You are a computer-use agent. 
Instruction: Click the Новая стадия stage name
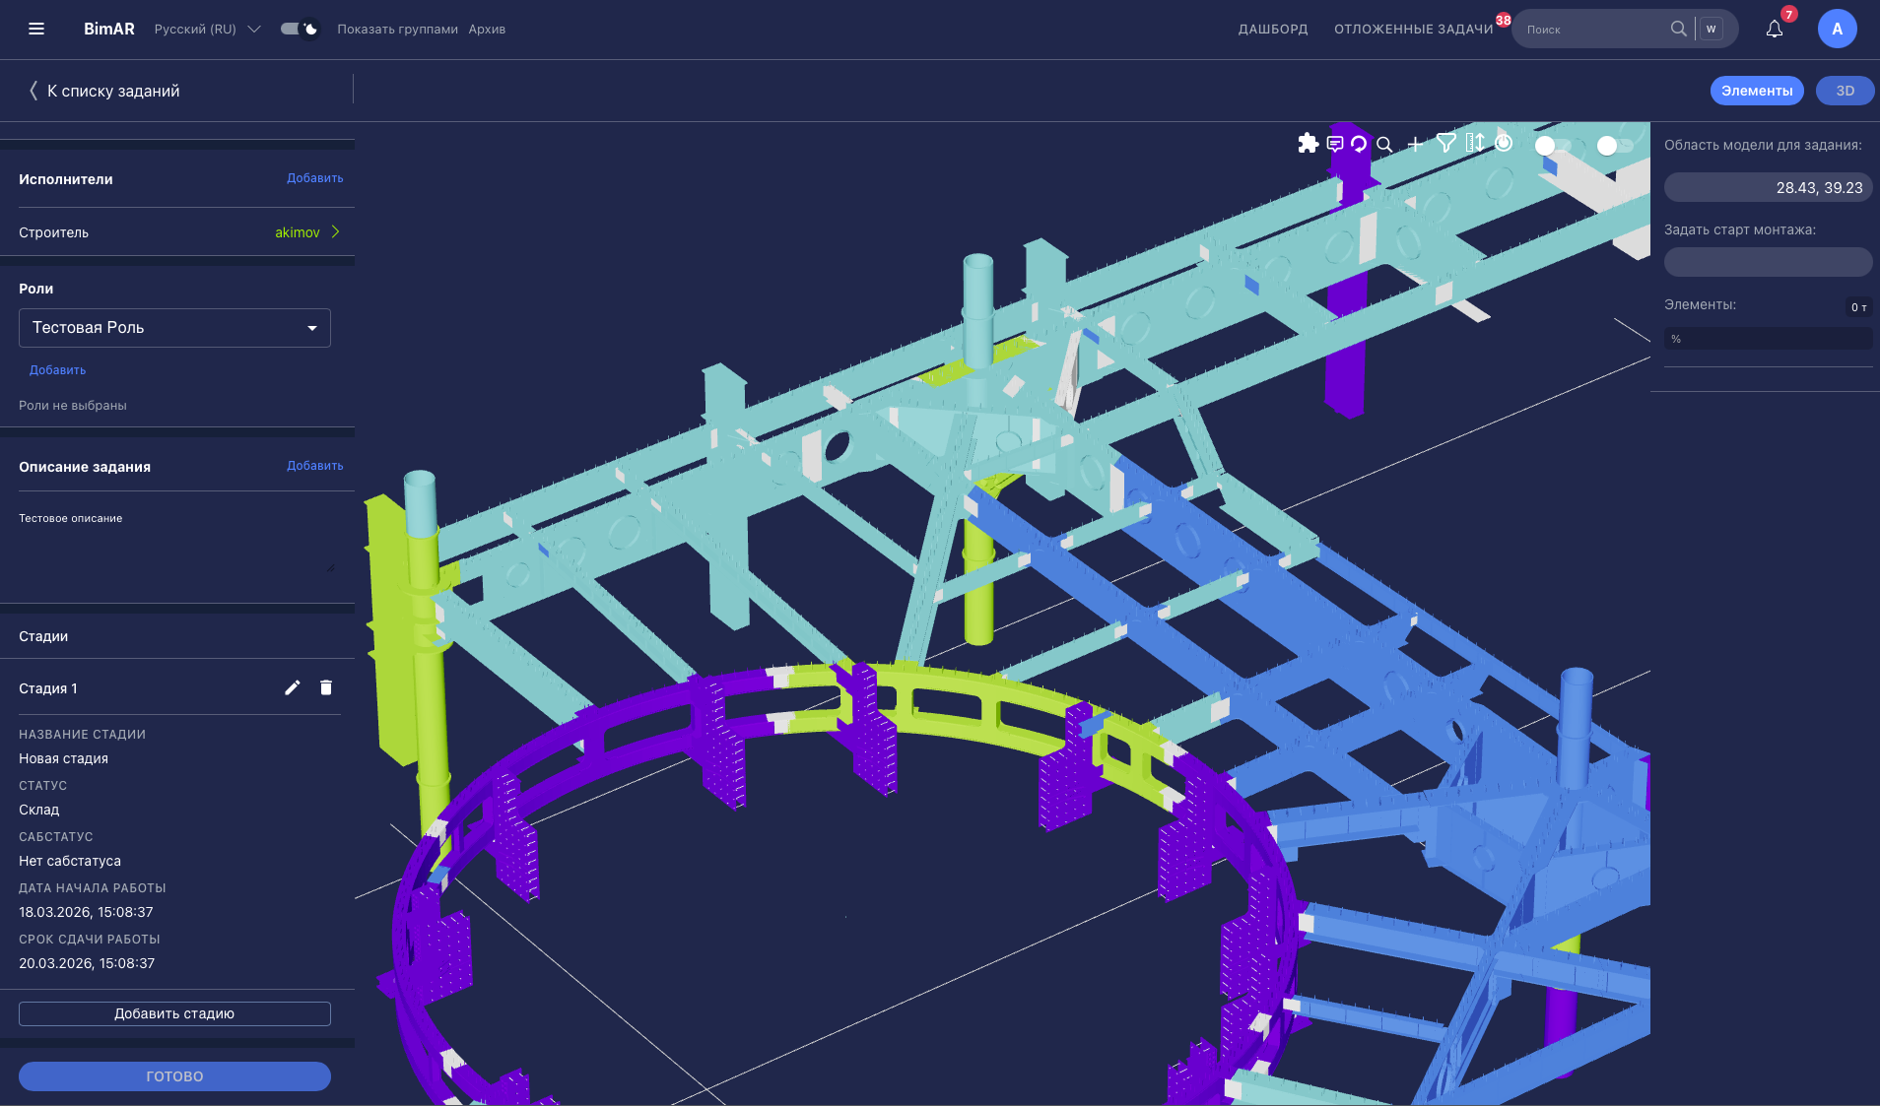coord(63,758)
